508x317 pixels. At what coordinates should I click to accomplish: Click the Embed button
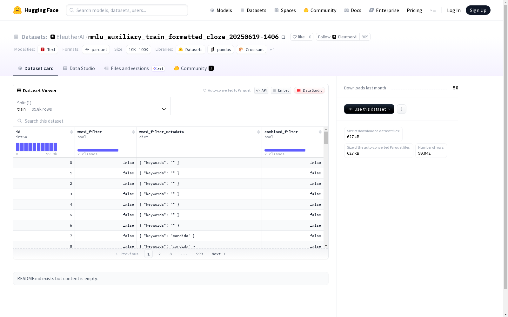(281, 90)
